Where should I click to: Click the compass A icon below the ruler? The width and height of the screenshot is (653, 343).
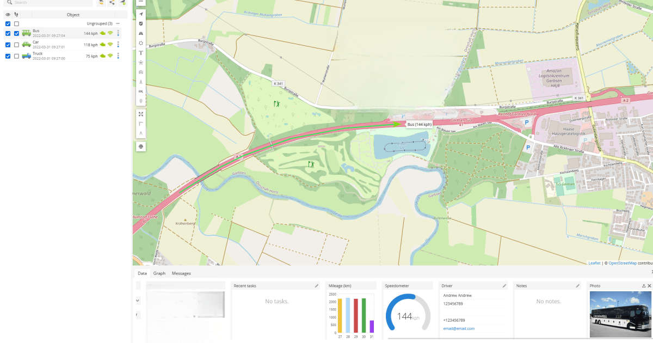coord(141,133)
